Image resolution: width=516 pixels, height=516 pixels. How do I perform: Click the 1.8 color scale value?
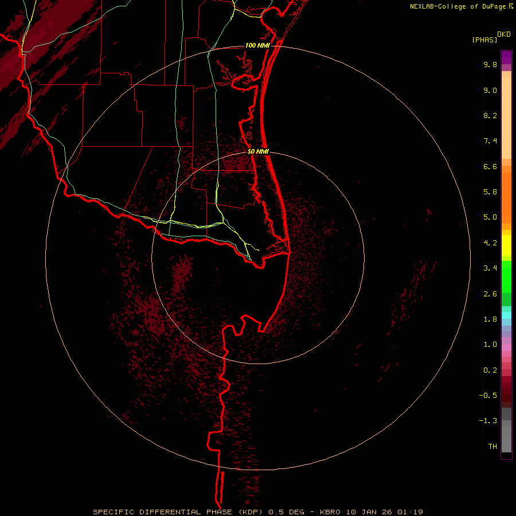(490, 319)
